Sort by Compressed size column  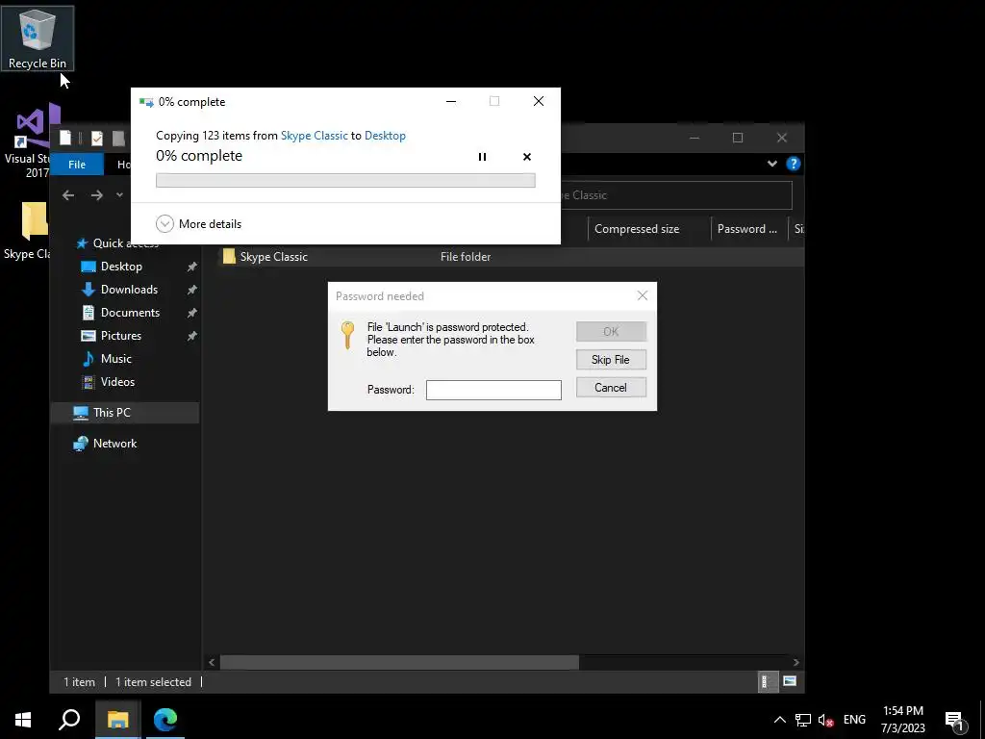[649, 229]
